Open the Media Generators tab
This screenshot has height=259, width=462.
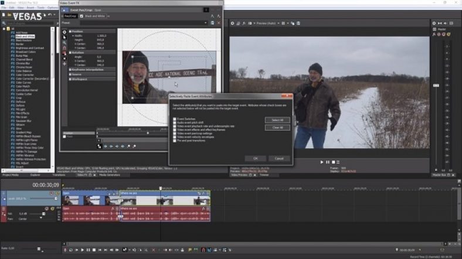110,175
